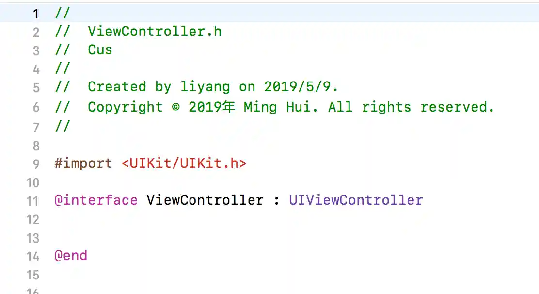
Task: Click the @interface keyword
Action: tap(96, 200)
